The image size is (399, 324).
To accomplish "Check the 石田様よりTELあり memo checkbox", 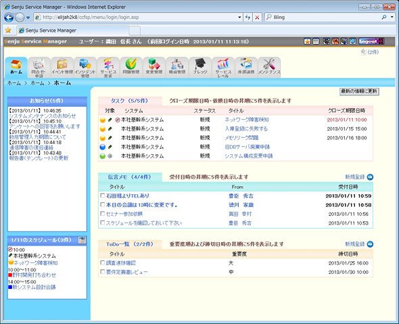I will click(x=102, y=195).
